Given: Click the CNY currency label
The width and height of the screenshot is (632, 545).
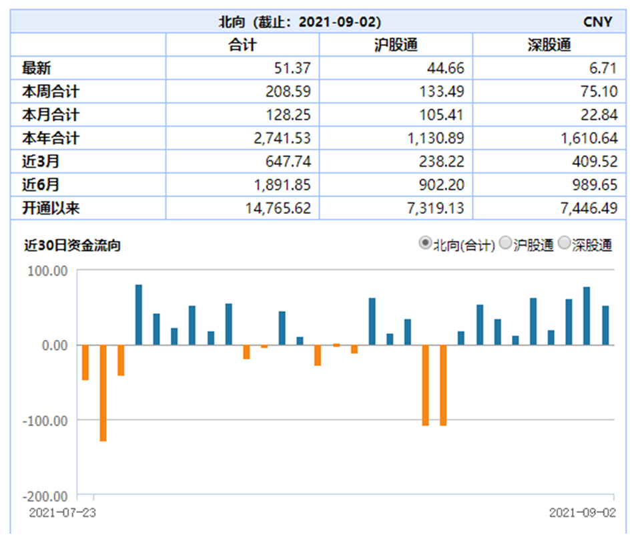Looking at the screenshot, I should click(597, 21).
